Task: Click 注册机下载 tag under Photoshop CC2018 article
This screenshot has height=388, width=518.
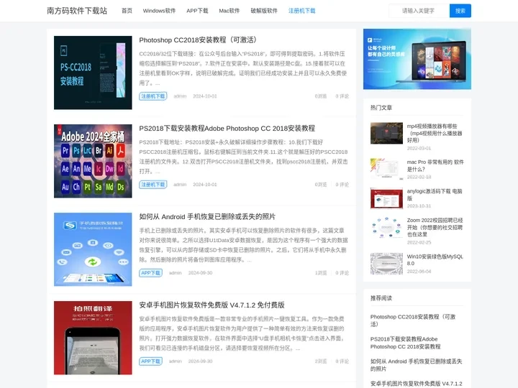Action: coord(153,96)
